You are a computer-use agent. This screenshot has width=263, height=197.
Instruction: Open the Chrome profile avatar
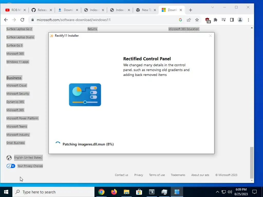pyautogui.click(x=240, y=20)
